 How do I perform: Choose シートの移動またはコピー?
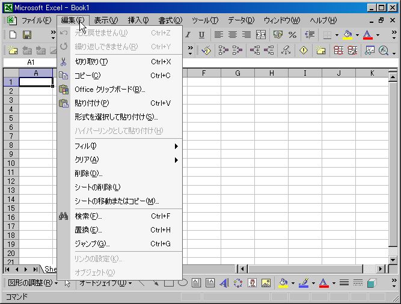click(x=120, y=201)
